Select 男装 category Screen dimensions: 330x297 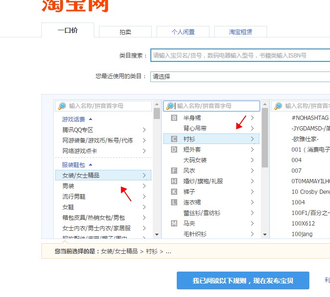tap(103, 186)
